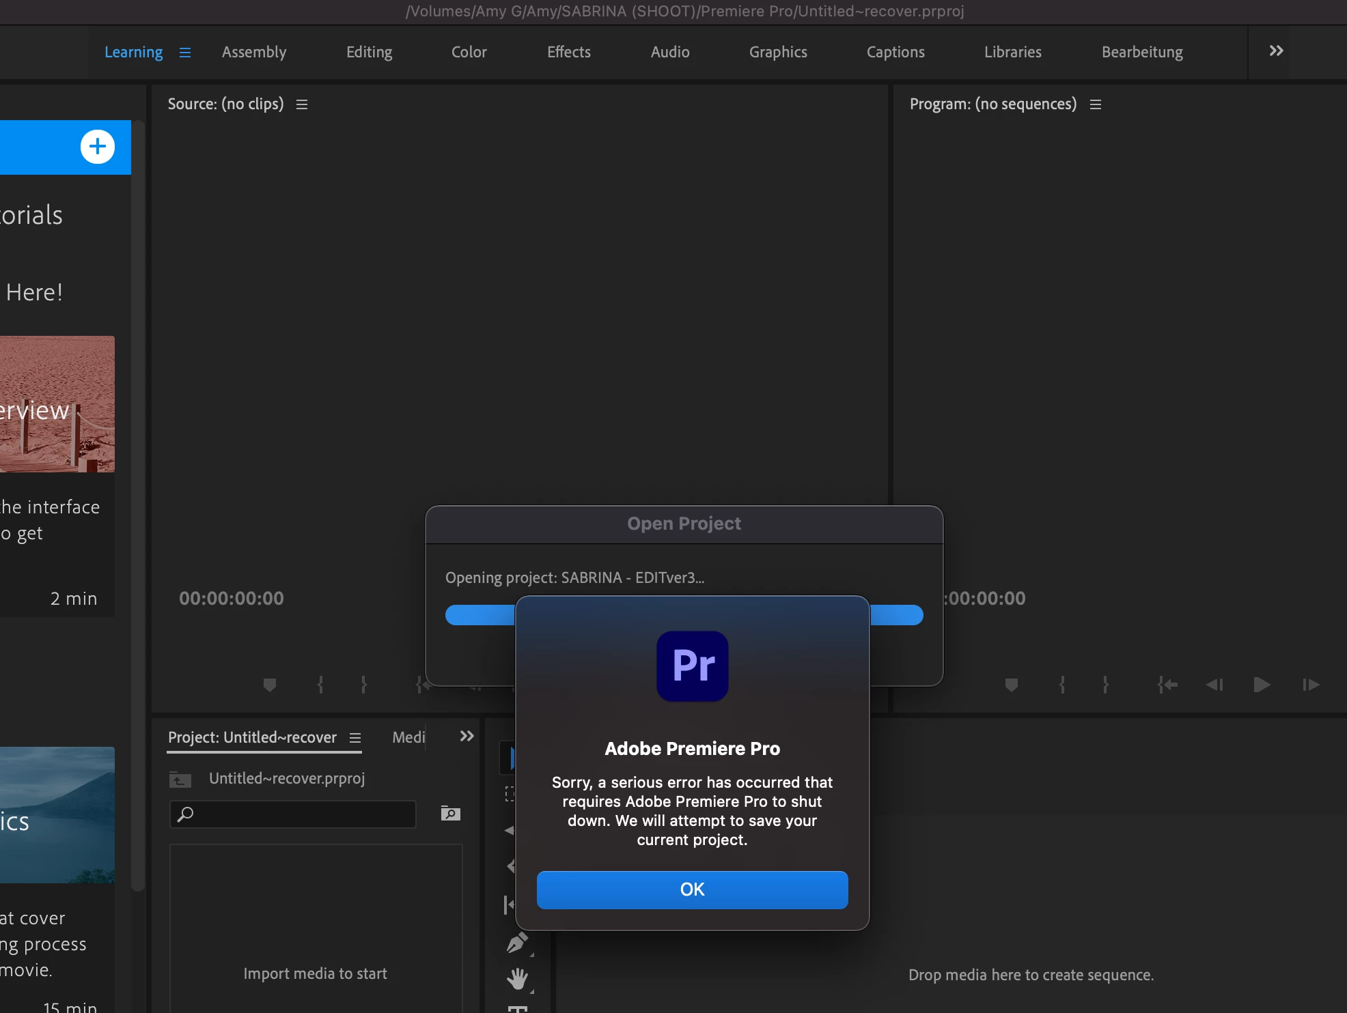
Task: Open the Program monitor panel menu
Action: coord(1096,104)
